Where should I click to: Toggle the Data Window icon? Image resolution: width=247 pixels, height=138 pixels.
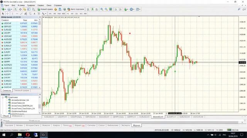click(20, 9)
